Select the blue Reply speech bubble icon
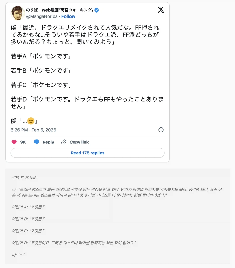This screenshot has height=268, width=235. tap(37, 142)
